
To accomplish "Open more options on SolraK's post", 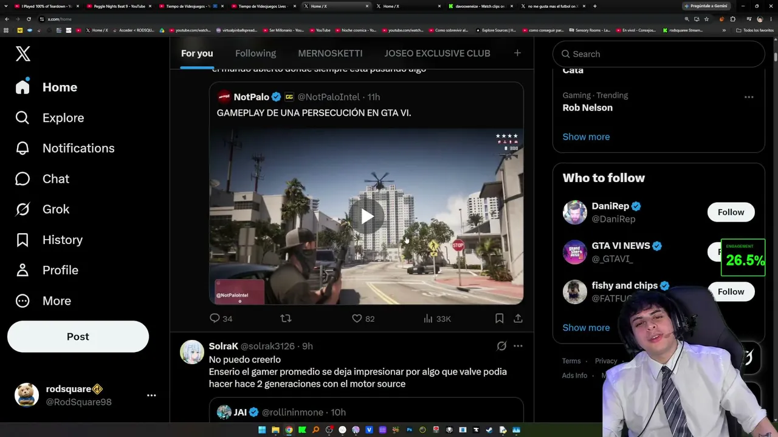I will pyautogui.click(x=518, y=346).
